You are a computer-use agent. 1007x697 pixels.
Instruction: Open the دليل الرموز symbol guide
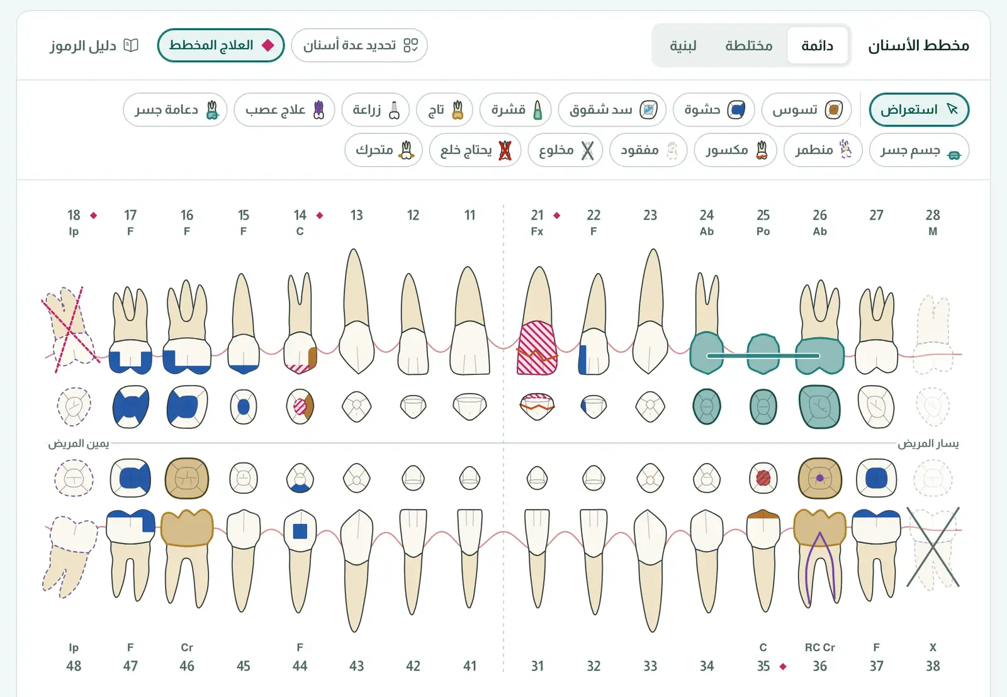pyautogui.click(x=94, y=45)
